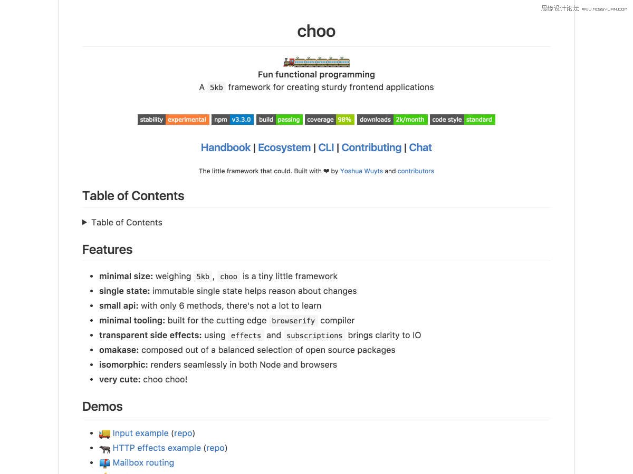
Task: Open the Chat link
Action: [x=420, y=147]
